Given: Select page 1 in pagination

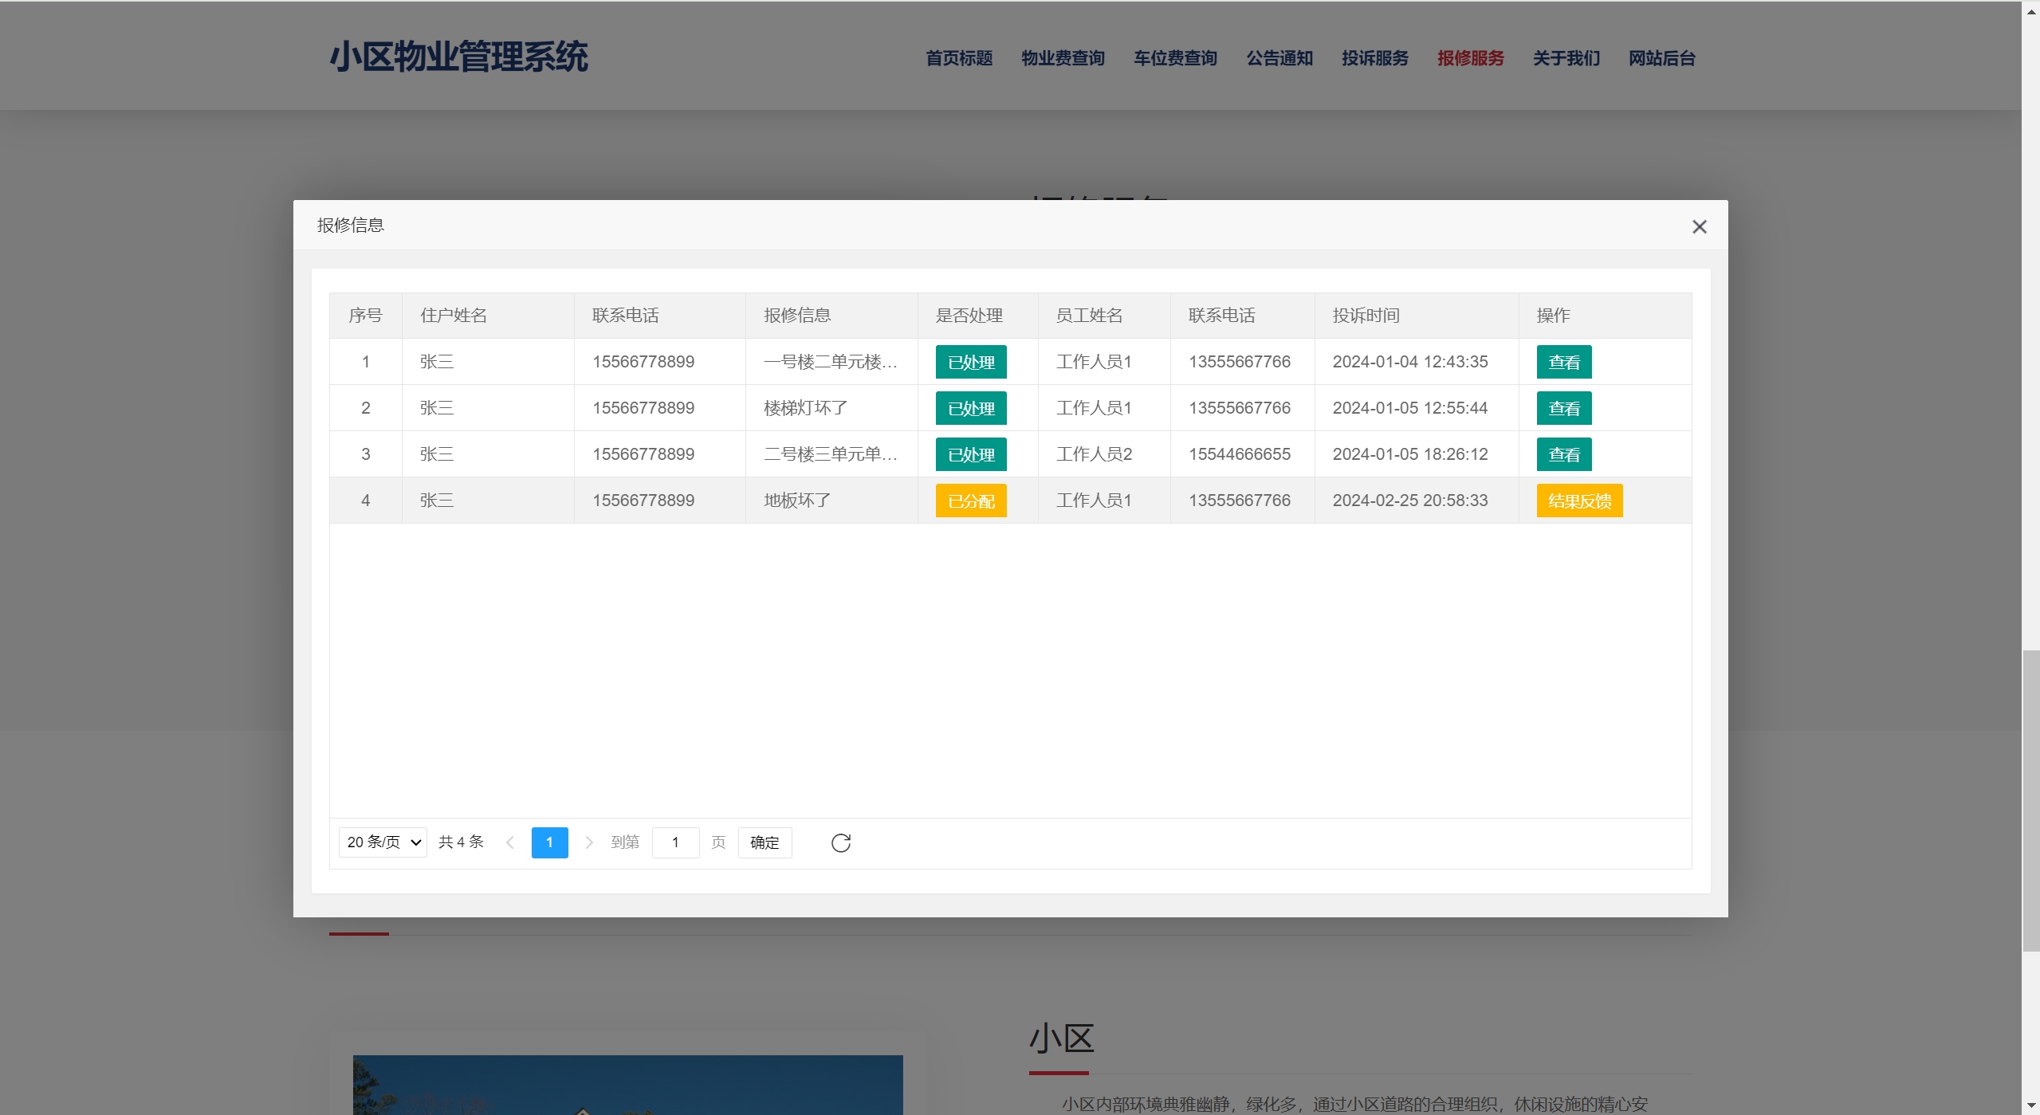Looking at the screenshot, I should pos(549,842).
